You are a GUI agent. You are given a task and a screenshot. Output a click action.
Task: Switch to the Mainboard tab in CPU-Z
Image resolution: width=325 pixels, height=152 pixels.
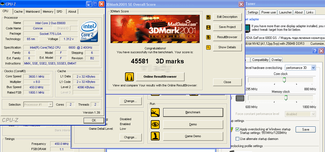pyautogui.click(x=33, y=12)
